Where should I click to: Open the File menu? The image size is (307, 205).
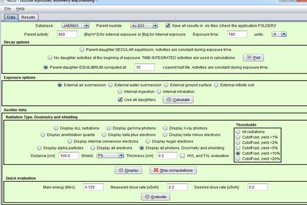coord(7,9)
